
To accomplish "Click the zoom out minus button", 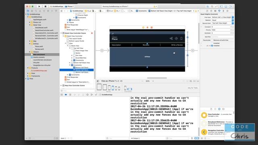I will [x=142, y=81].
